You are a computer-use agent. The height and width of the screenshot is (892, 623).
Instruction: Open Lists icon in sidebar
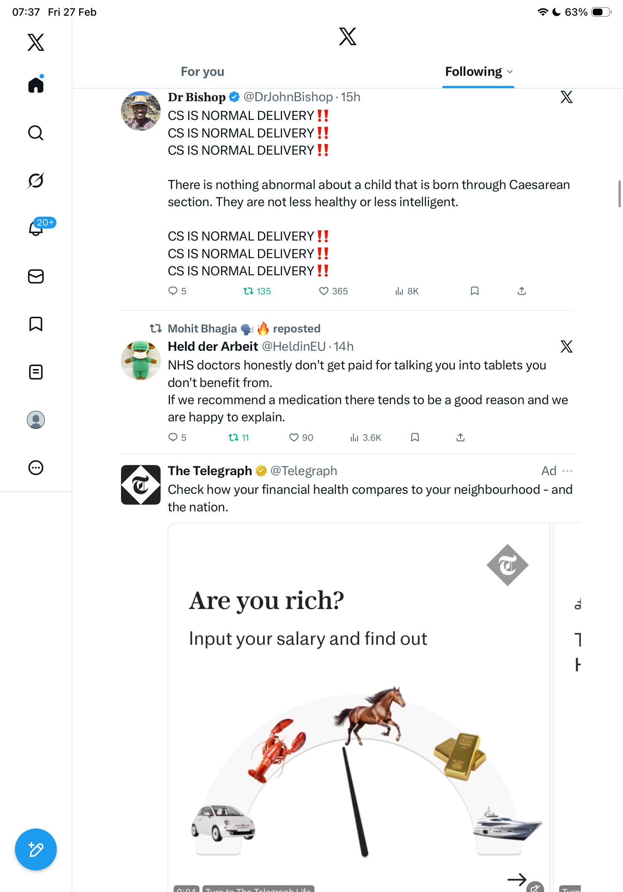coord(36,372)
